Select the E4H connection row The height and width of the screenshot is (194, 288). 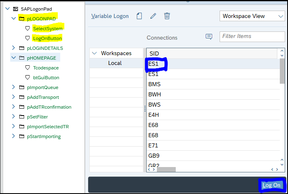click(x=213, y=115)
